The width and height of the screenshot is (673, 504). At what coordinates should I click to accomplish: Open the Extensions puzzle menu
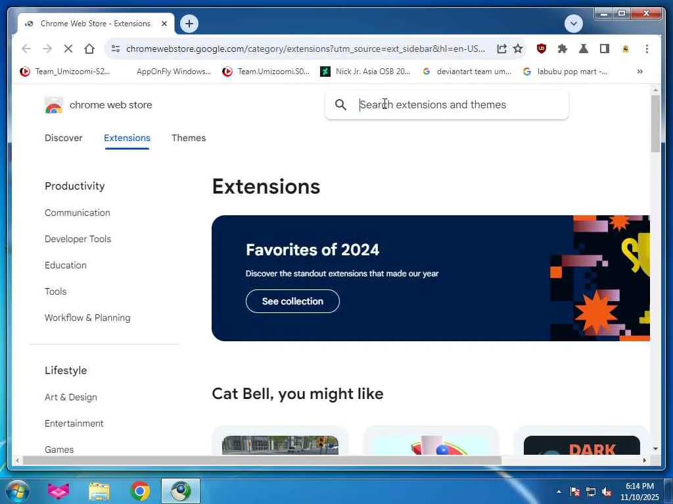pos(563,49)
